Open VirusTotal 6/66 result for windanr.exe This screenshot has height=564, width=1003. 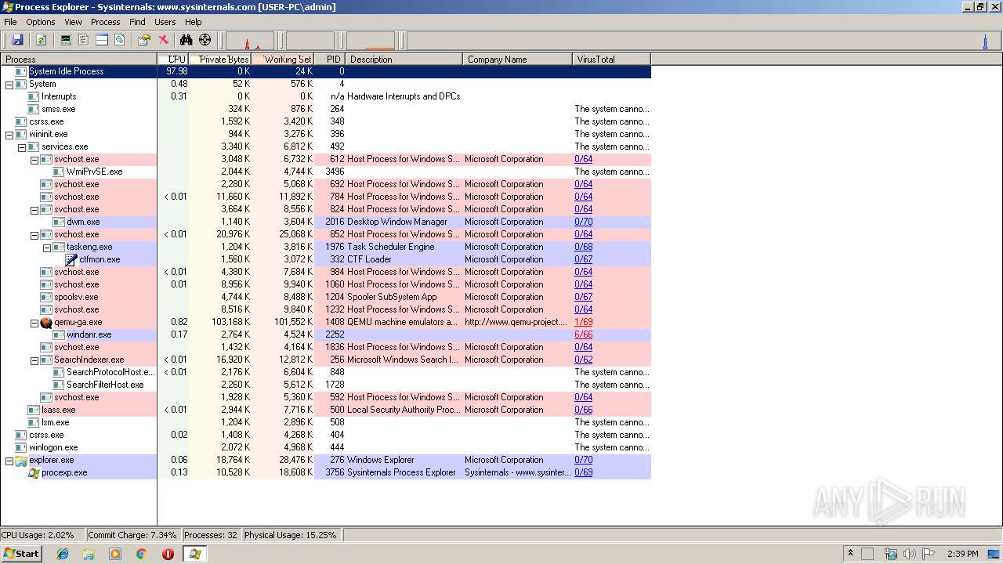point(583,334)
